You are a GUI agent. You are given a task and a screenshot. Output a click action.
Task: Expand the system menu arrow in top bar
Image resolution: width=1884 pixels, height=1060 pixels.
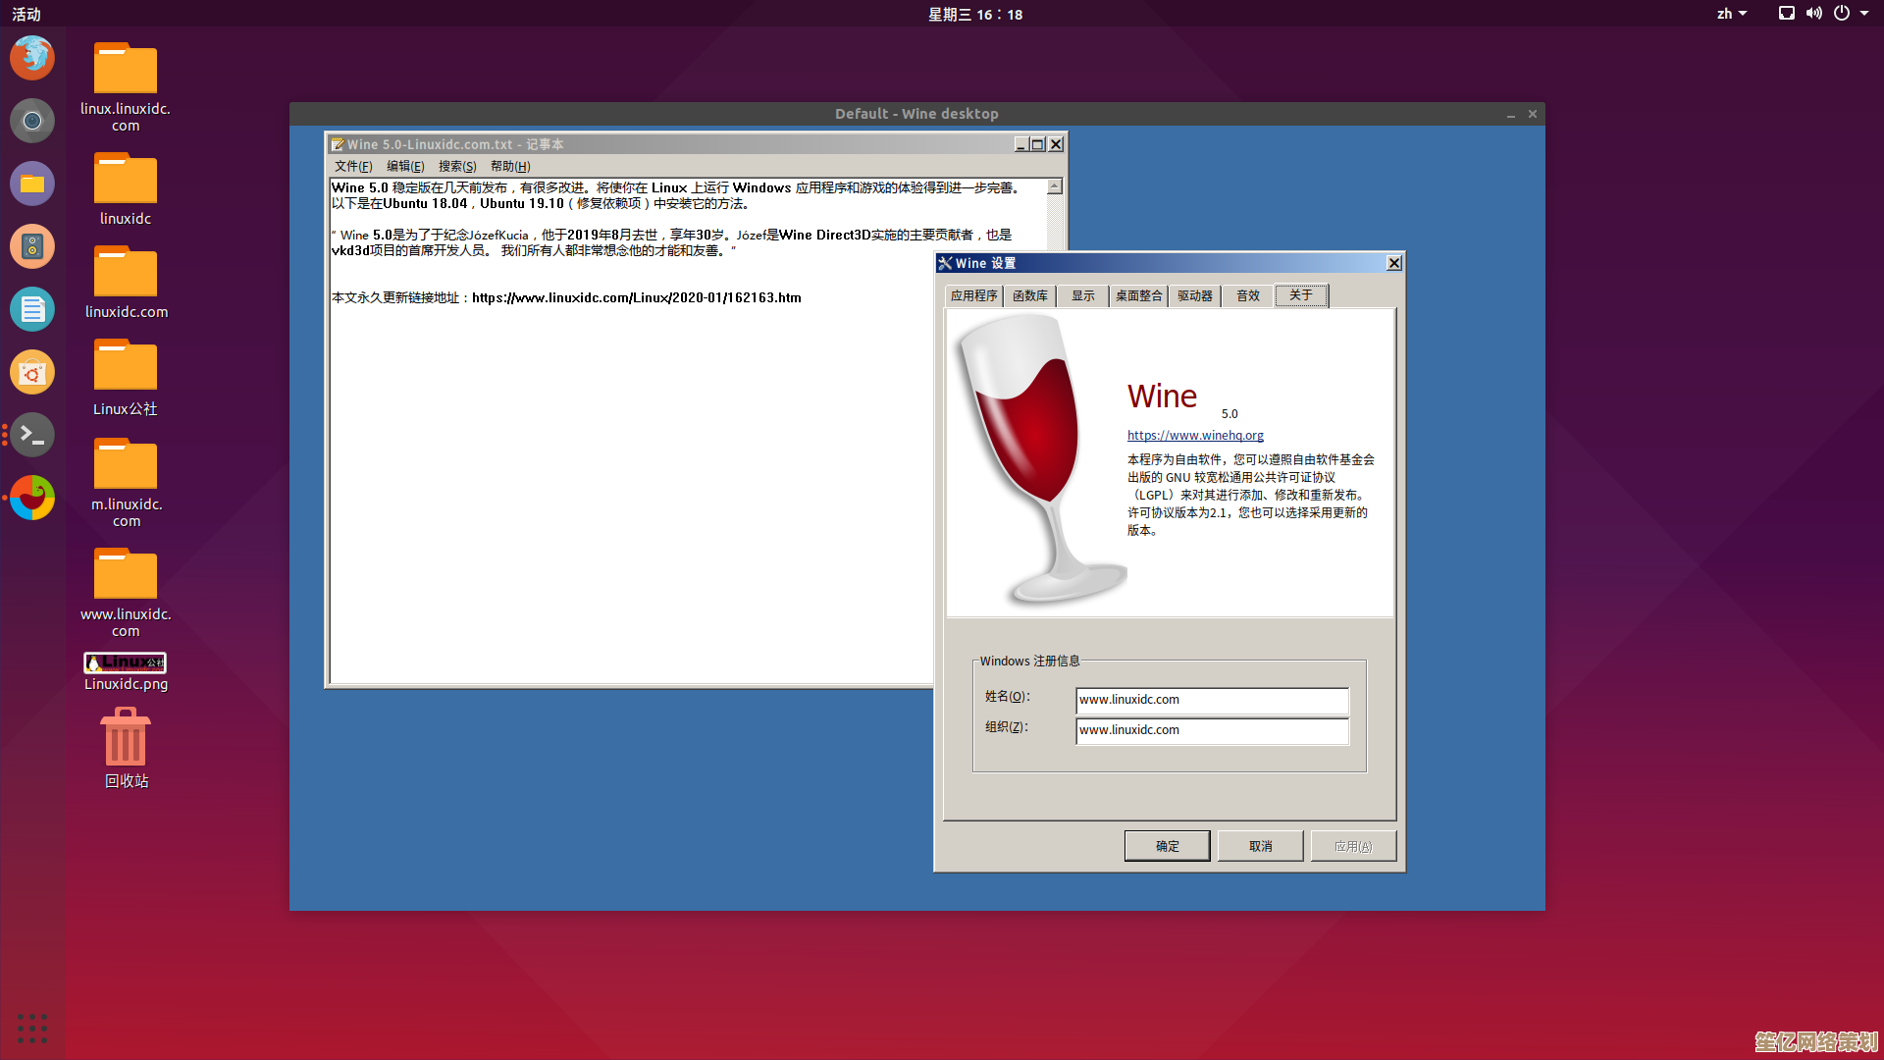click(1864, 14)
